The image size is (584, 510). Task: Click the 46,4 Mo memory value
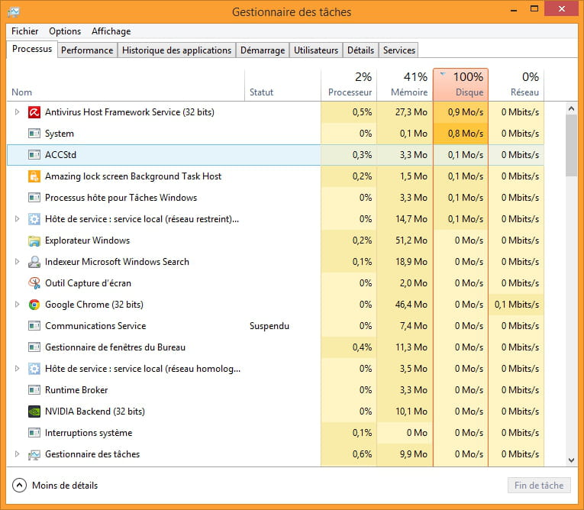[x=411, y=305]
